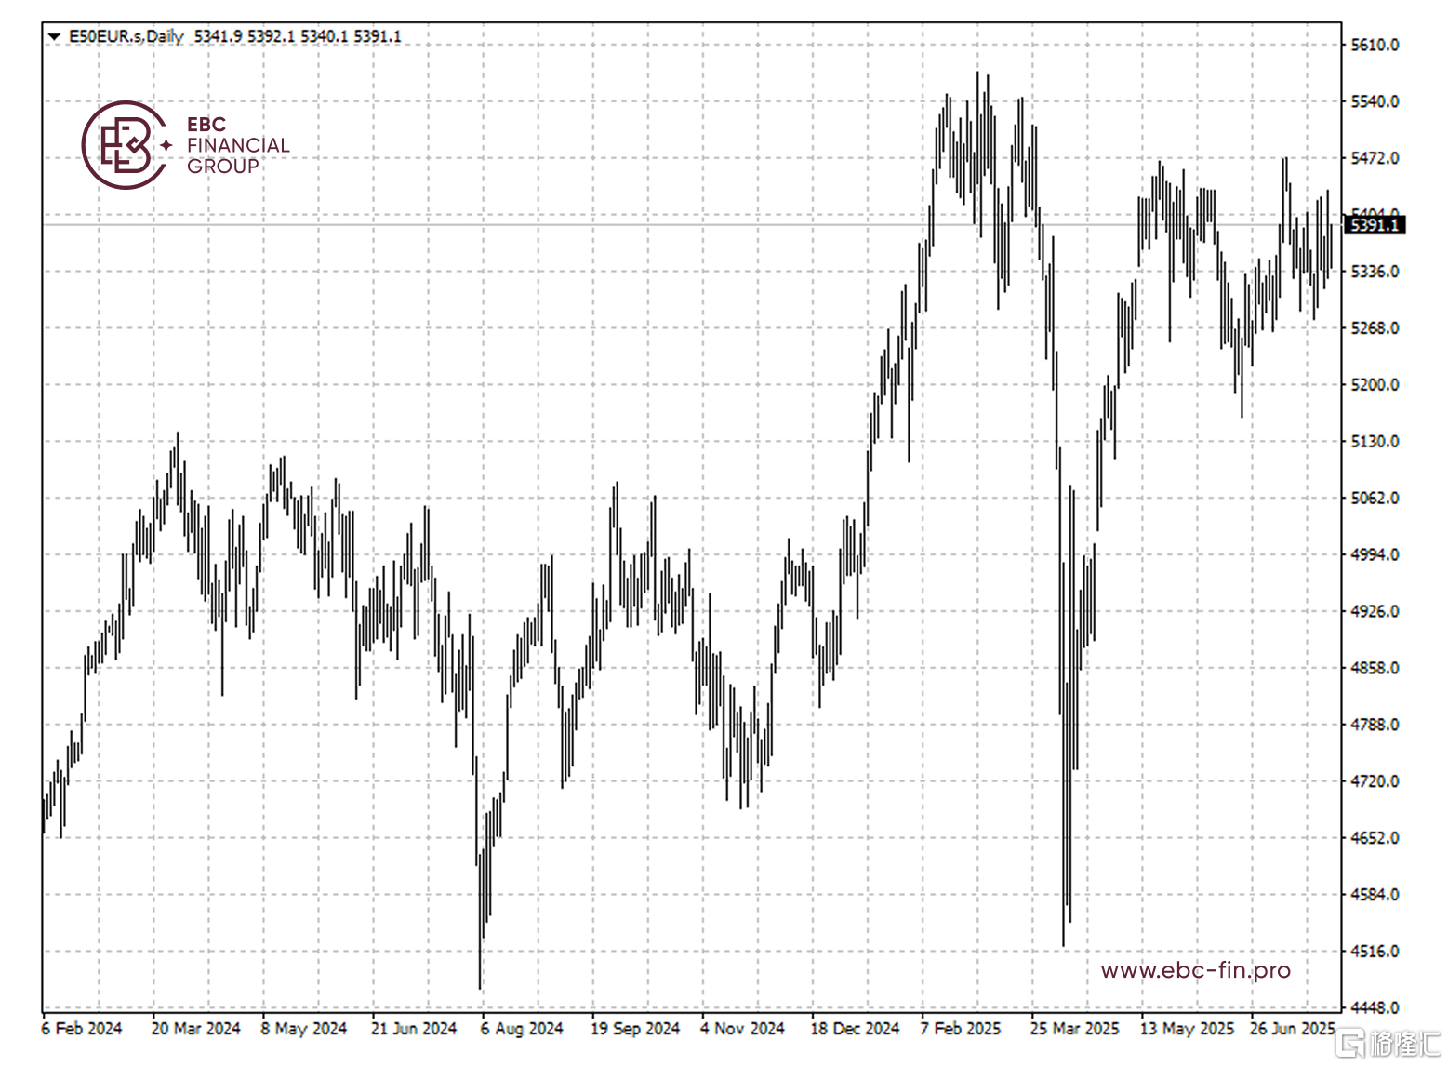The width and height of the screenshot is (1448, 1066).
Task: Click the low value 5340.1 in header
Action: click(324, 36)
